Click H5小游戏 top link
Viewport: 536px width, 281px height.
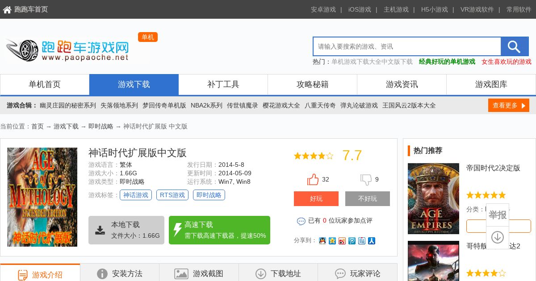coord(435,9)
